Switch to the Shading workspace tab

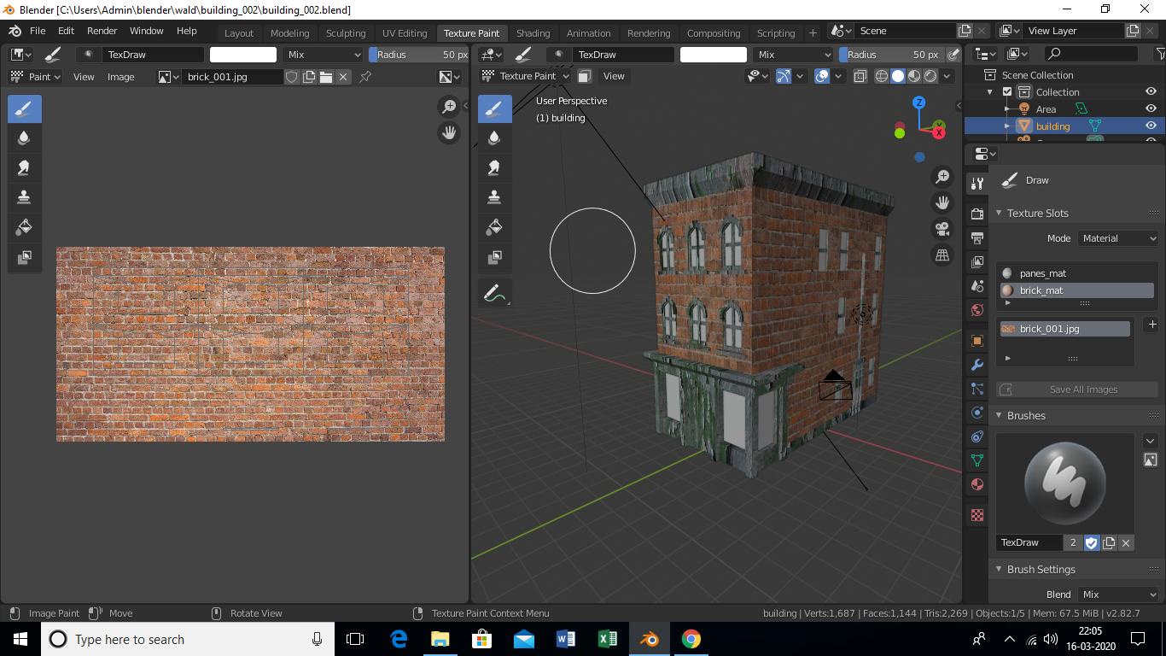pyautogui.click(x=533, y=32)
